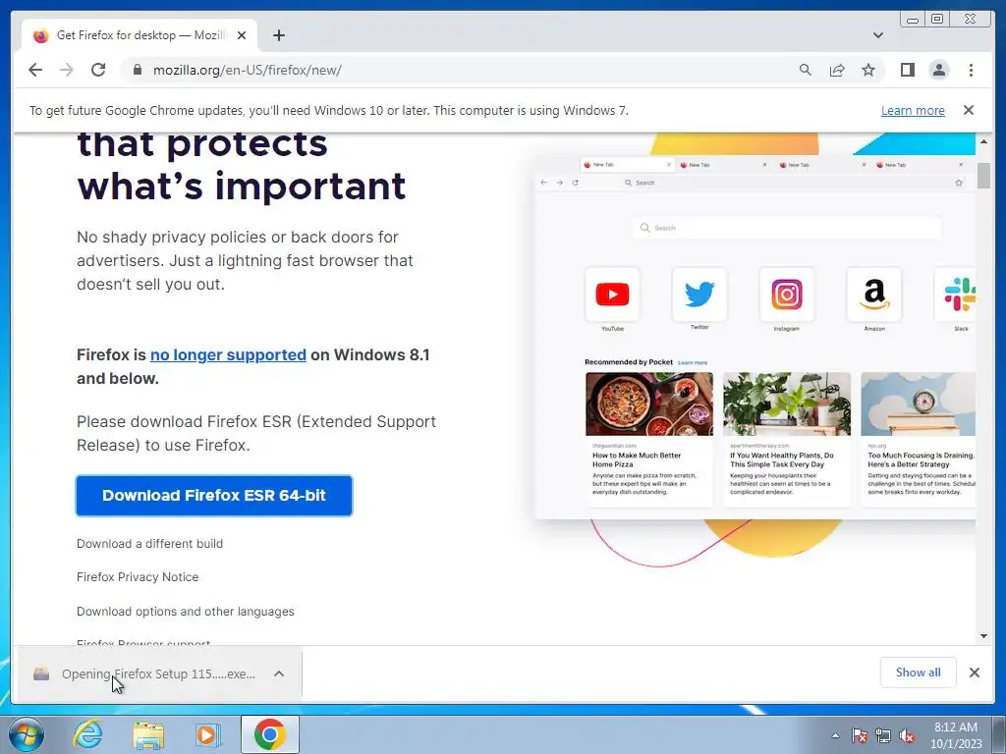Launch Internet Explorer from the taskbar
Screen dimensions: 1006x754
coord(87,734)
